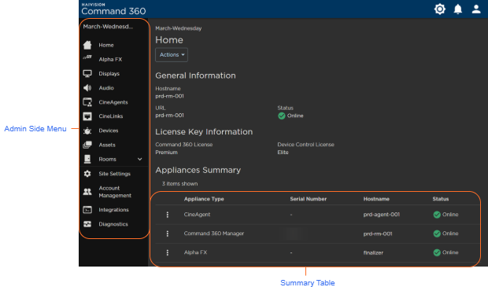488x287 pixels.
Task: Expand the Rooms submenu chevron
Action: pos(140,159)
